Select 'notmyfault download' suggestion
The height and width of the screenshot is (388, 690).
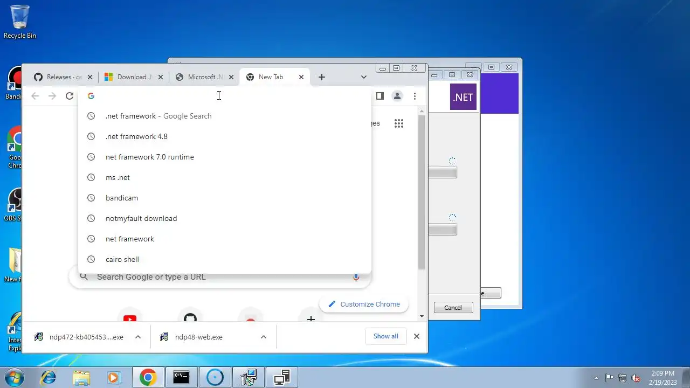[x=225, y=218]
